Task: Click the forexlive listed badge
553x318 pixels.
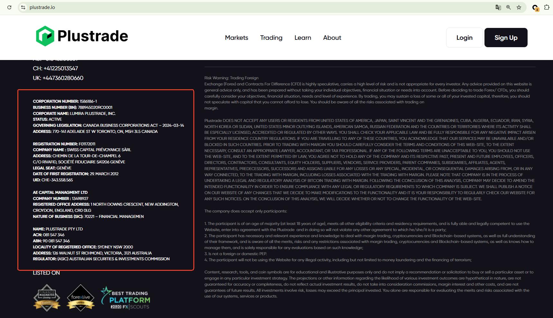Action: (80, 298)
